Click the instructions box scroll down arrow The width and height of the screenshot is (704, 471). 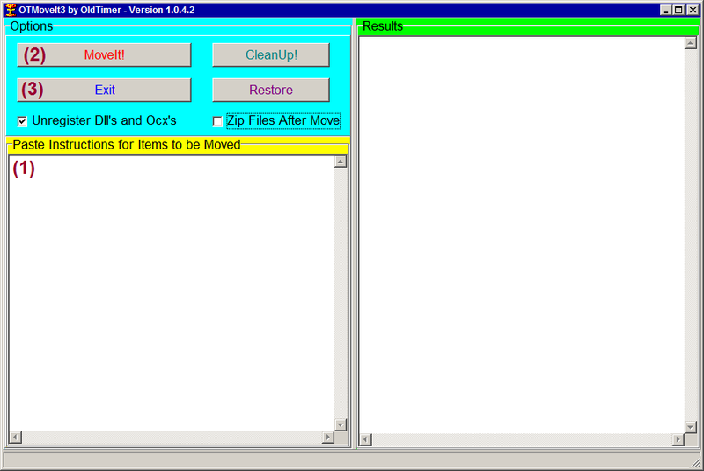tap(341, 424)
